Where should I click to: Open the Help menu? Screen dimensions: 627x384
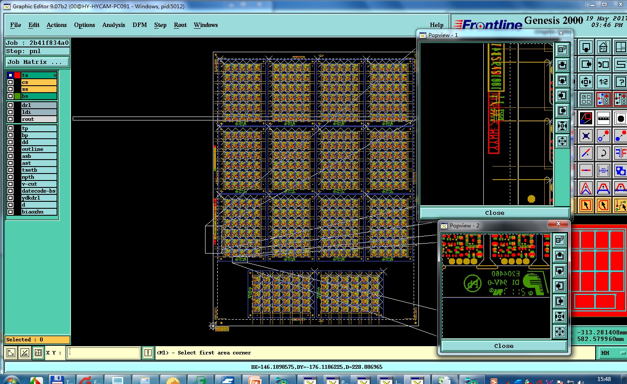coord(437,25)
